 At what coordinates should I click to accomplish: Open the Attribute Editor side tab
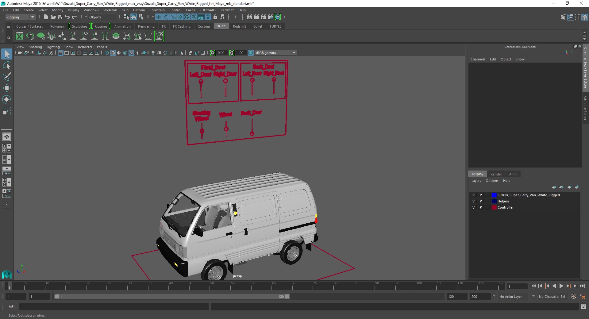coord(585,108)
